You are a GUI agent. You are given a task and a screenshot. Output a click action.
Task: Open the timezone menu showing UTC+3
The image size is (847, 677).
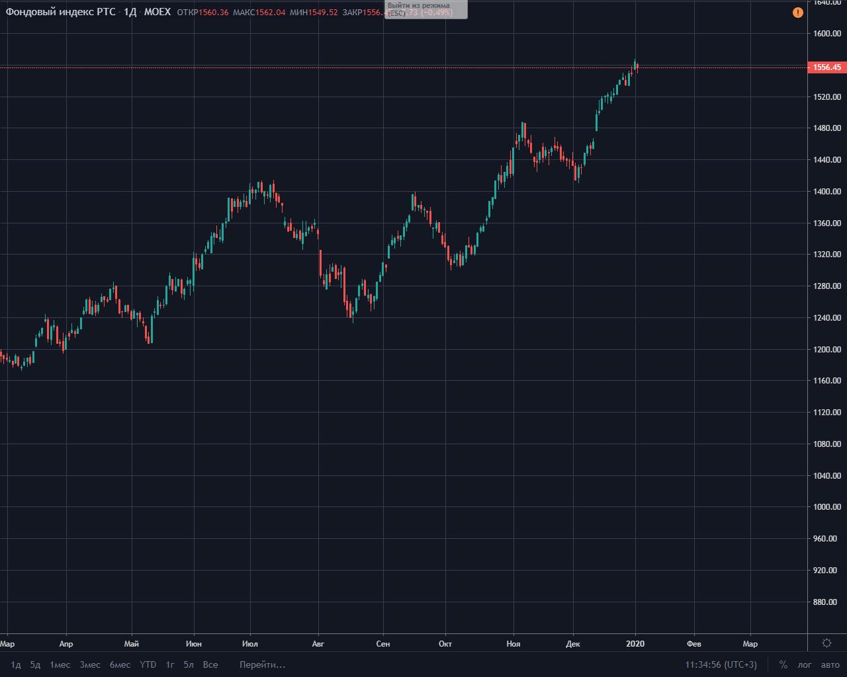coord(721,664)
